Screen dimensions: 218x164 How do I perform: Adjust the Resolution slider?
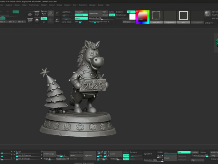[x=153, y=160]
